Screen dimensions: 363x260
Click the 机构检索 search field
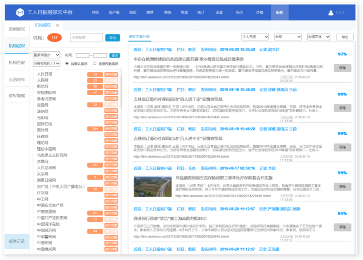tap(86, 38)
